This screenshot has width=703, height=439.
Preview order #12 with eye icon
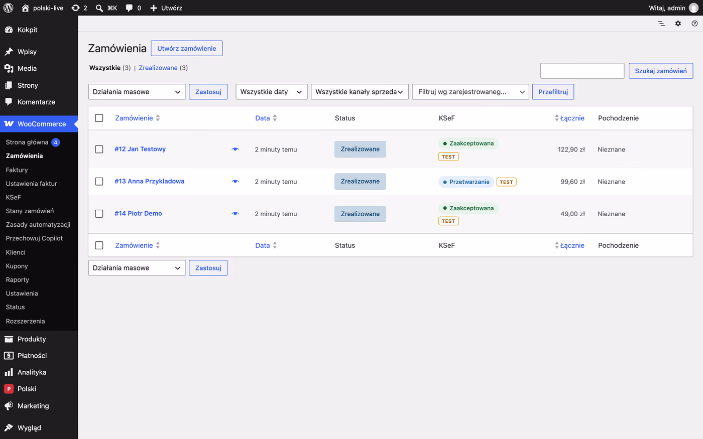click(235, 149)
